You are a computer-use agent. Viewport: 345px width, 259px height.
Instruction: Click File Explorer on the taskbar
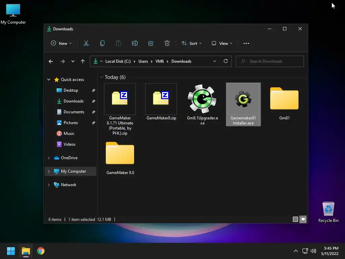click(26, 251)
